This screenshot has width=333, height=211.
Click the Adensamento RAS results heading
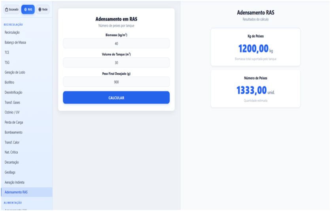[255, 13]
